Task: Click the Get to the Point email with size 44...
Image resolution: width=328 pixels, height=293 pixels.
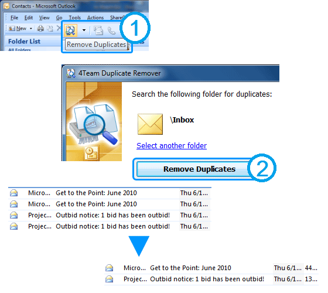Action: tap(211, 268)
